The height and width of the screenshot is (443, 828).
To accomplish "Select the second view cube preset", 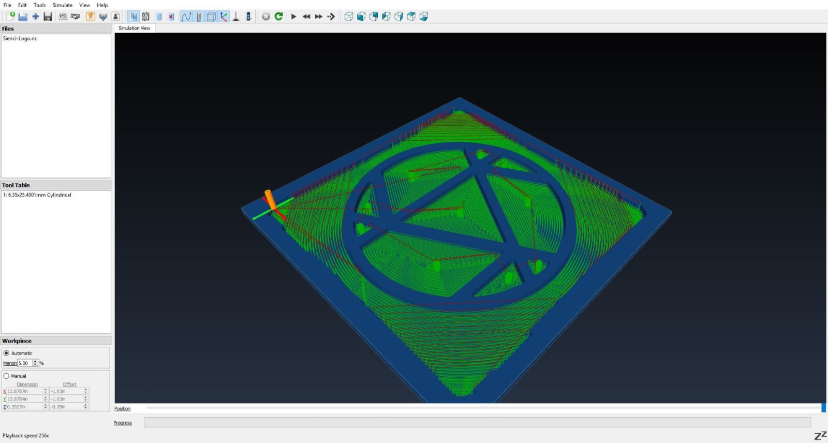I will click(361, 17).
